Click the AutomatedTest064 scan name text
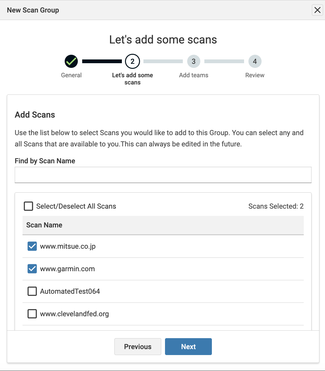 (x=70, y=291)
